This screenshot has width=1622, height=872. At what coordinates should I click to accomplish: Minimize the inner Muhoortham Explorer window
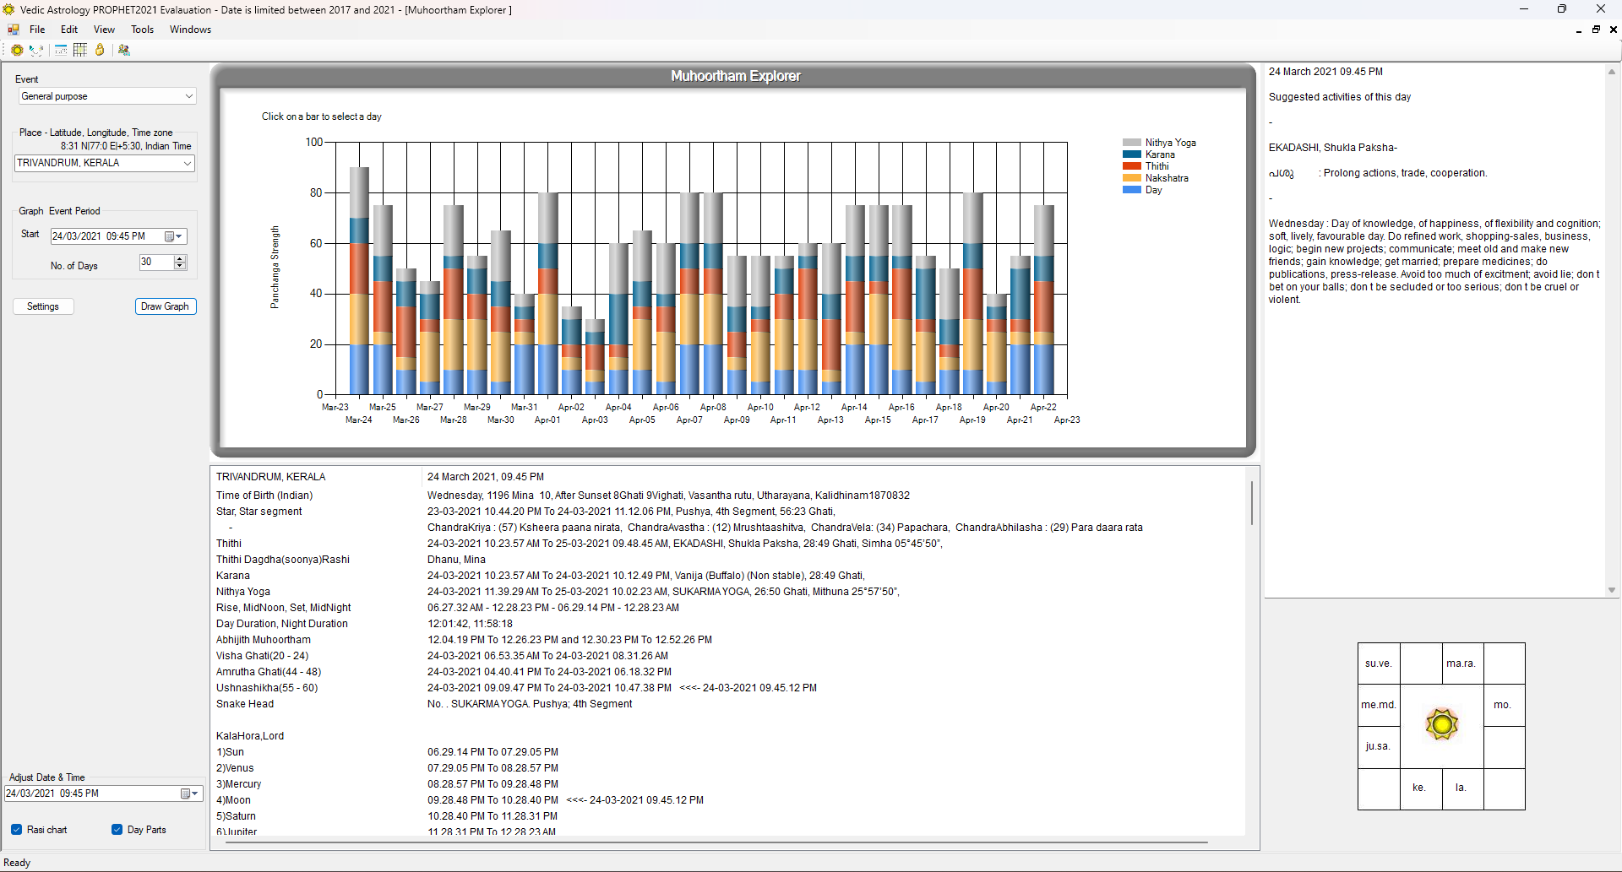[1578, 30]
